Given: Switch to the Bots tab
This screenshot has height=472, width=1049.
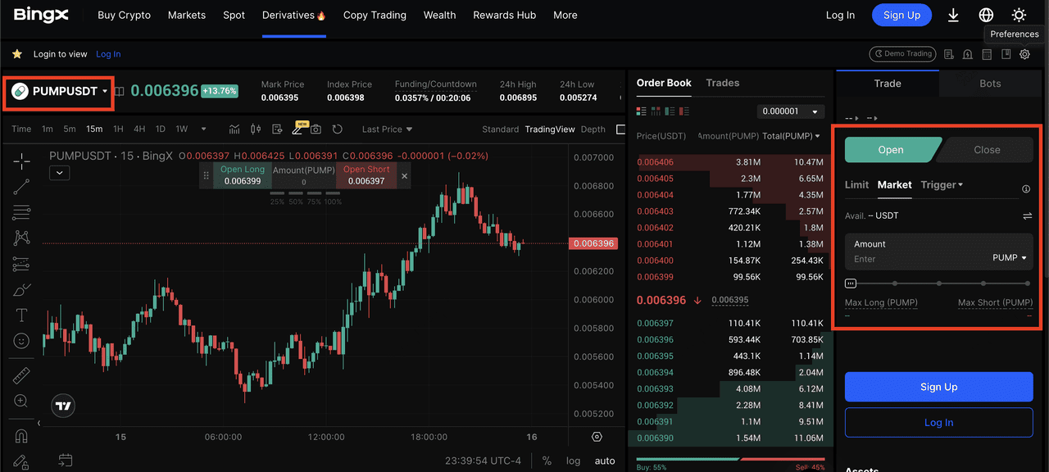Looking at the screenshot, I should point(990,84).
